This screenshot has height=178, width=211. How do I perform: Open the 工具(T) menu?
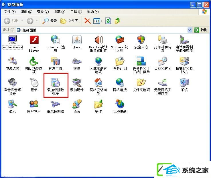click(76, 12)
